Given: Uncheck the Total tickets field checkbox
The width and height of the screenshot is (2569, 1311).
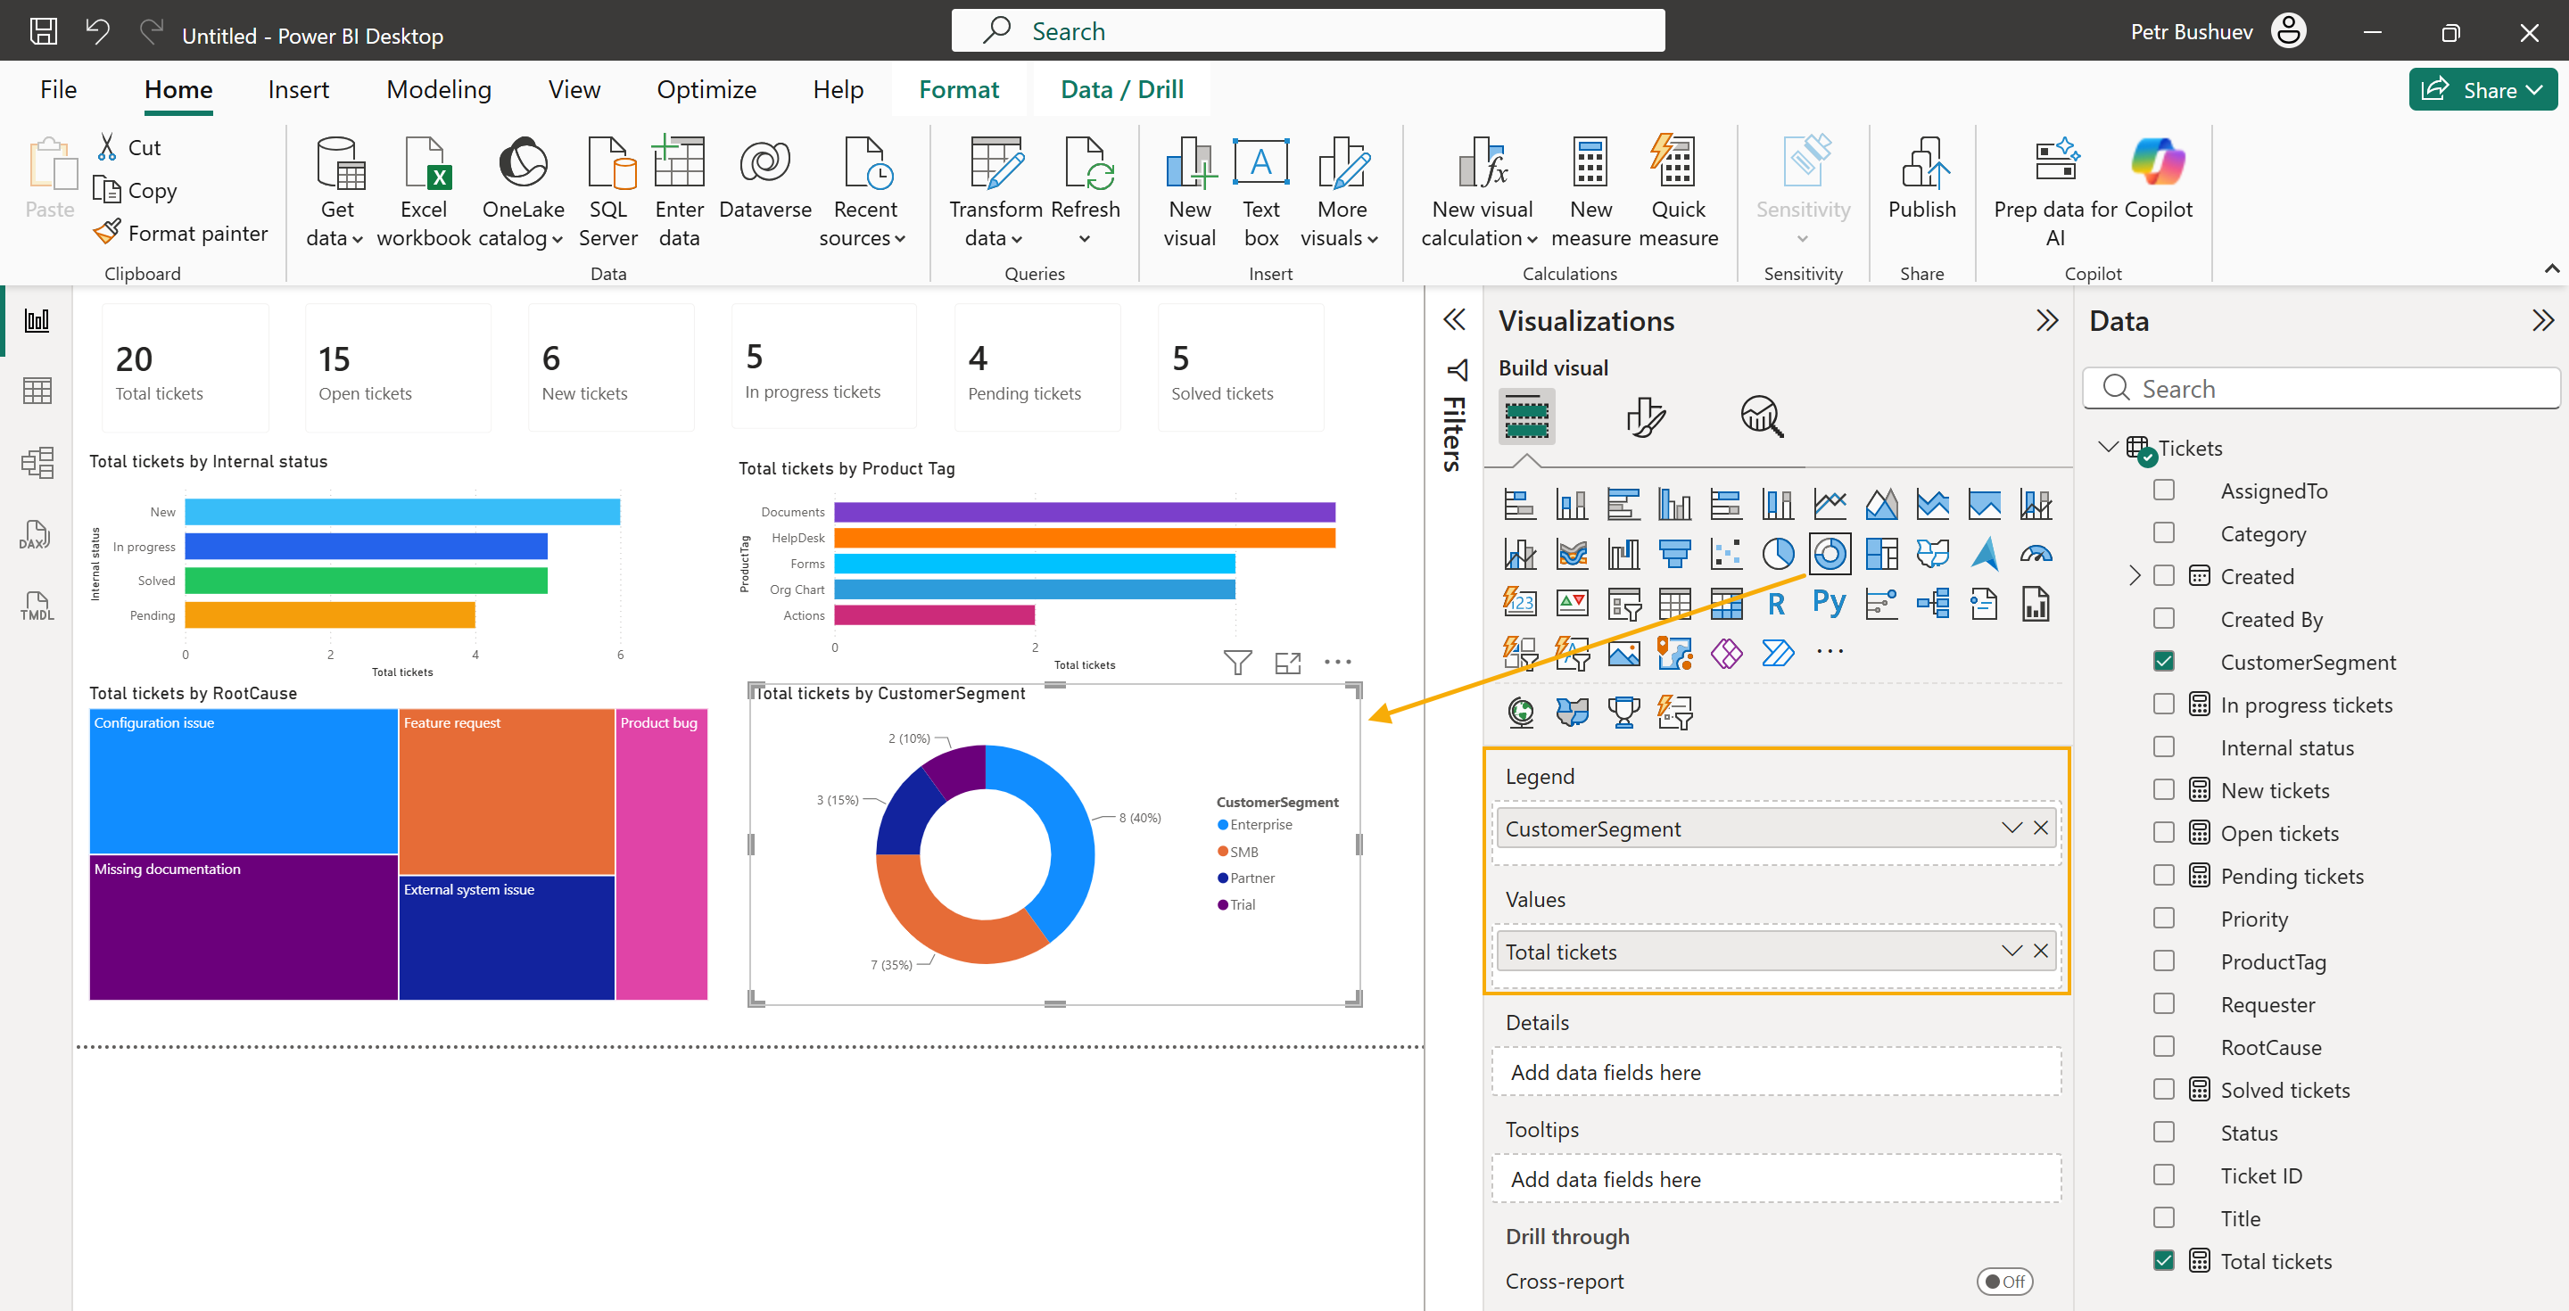Looking at the screenshot, I should coord(2163,1260).
